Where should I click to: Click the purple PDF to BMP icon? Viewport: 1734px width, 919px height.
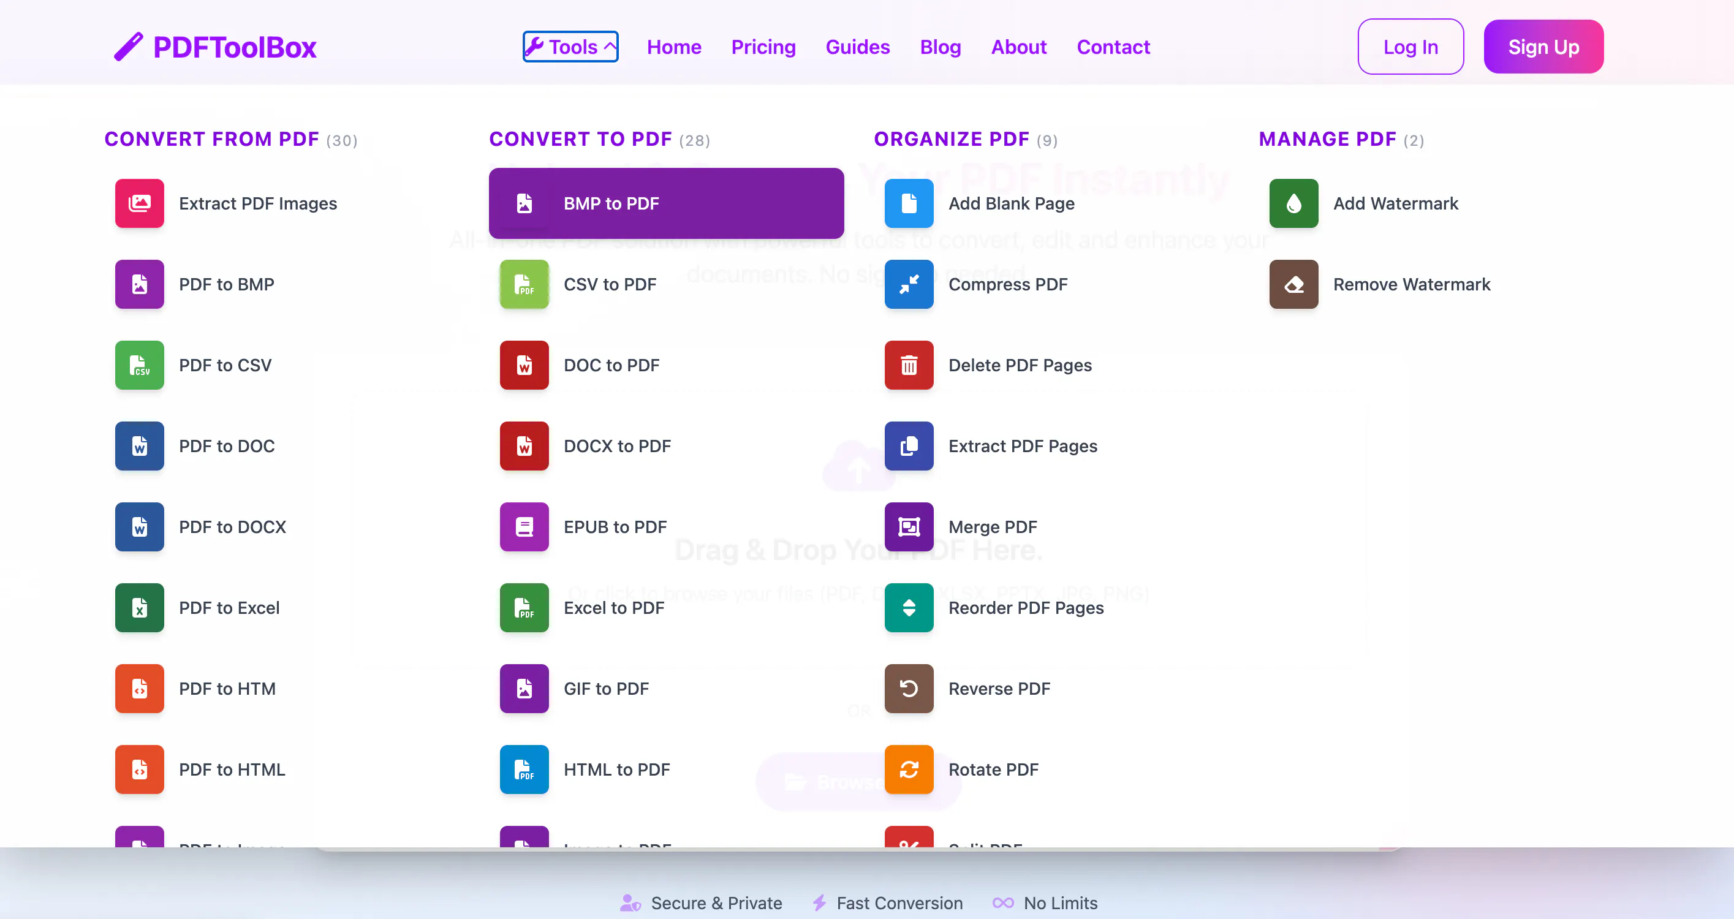click(139, 284)
